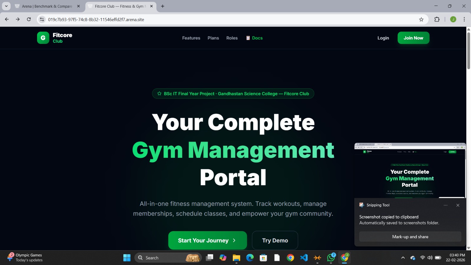Click the page vertical scrollbar thumb
Screen dimensions: 471x265
tap(469, 51)
